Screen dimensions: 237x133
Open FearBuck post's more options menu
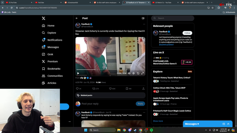[x=144, y=24]
